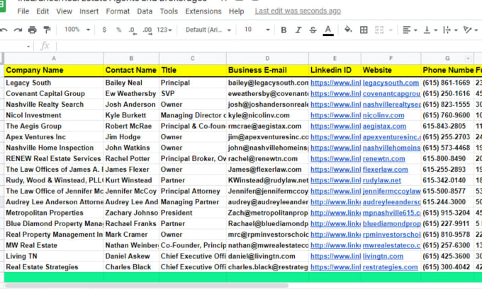Open the Borders tool

pos(364,30)
